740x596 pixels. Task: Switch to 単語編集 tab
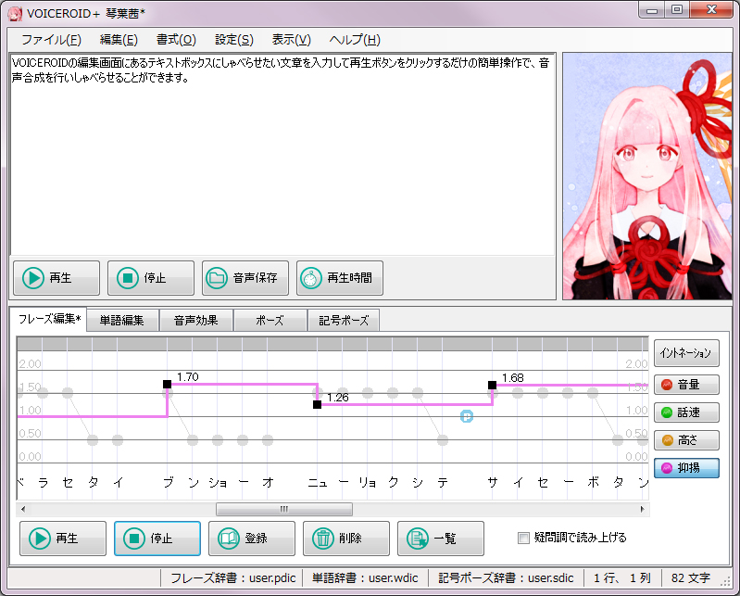(x=121, y=321)
